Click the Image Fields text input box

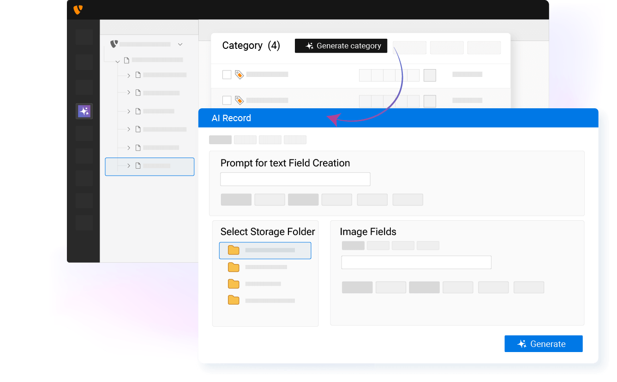pyautogui.click(x=416, y=262)
